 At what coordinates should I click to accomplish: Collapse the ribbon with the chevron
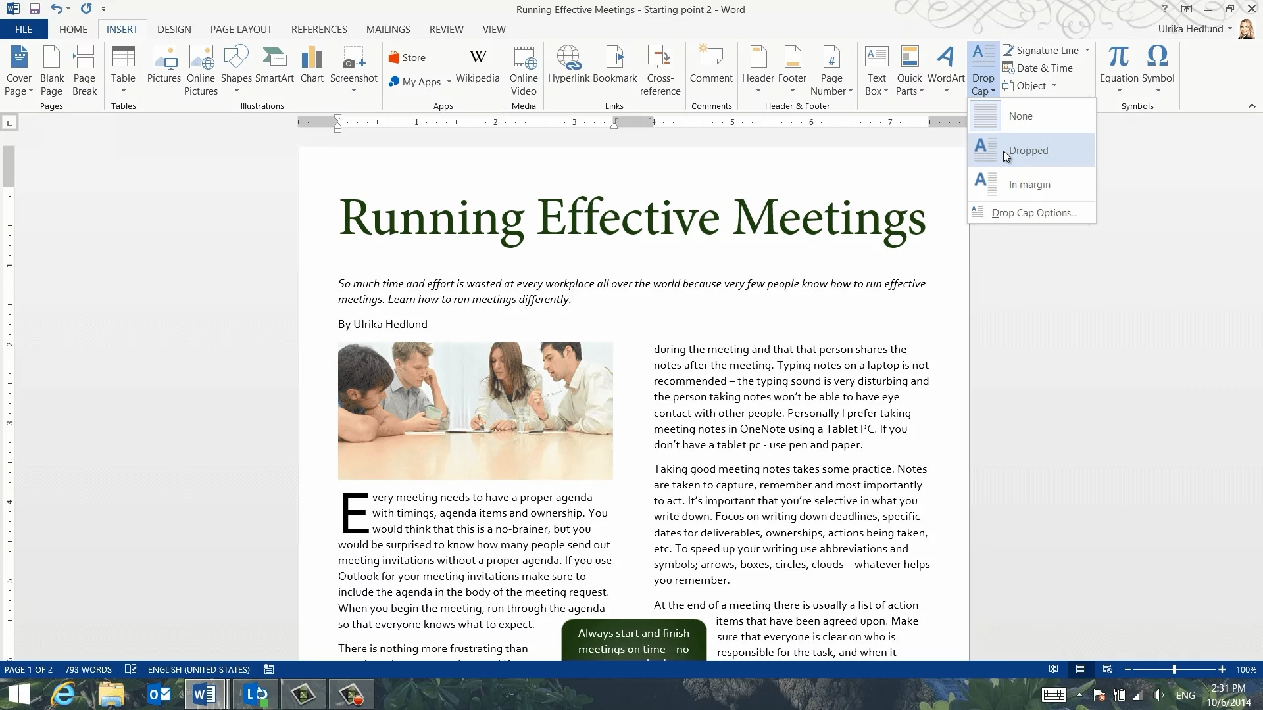(x=1251, y=106)
